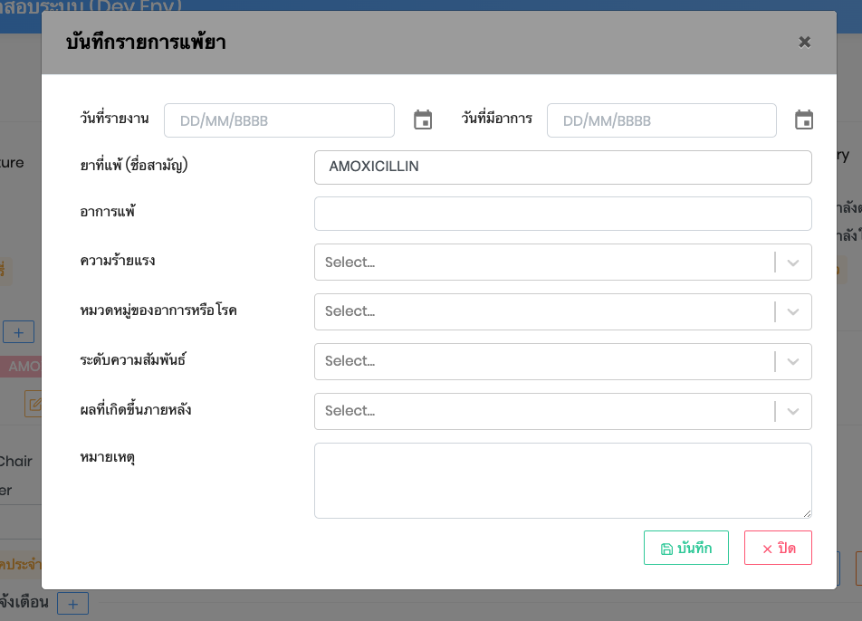Click inside the หมายเหตุ text area
Screen dimensions: 862x621
(562, 480)
